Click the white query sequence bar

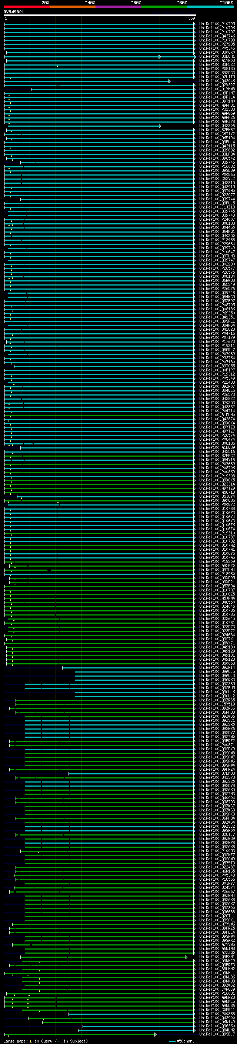click(100, 16)
